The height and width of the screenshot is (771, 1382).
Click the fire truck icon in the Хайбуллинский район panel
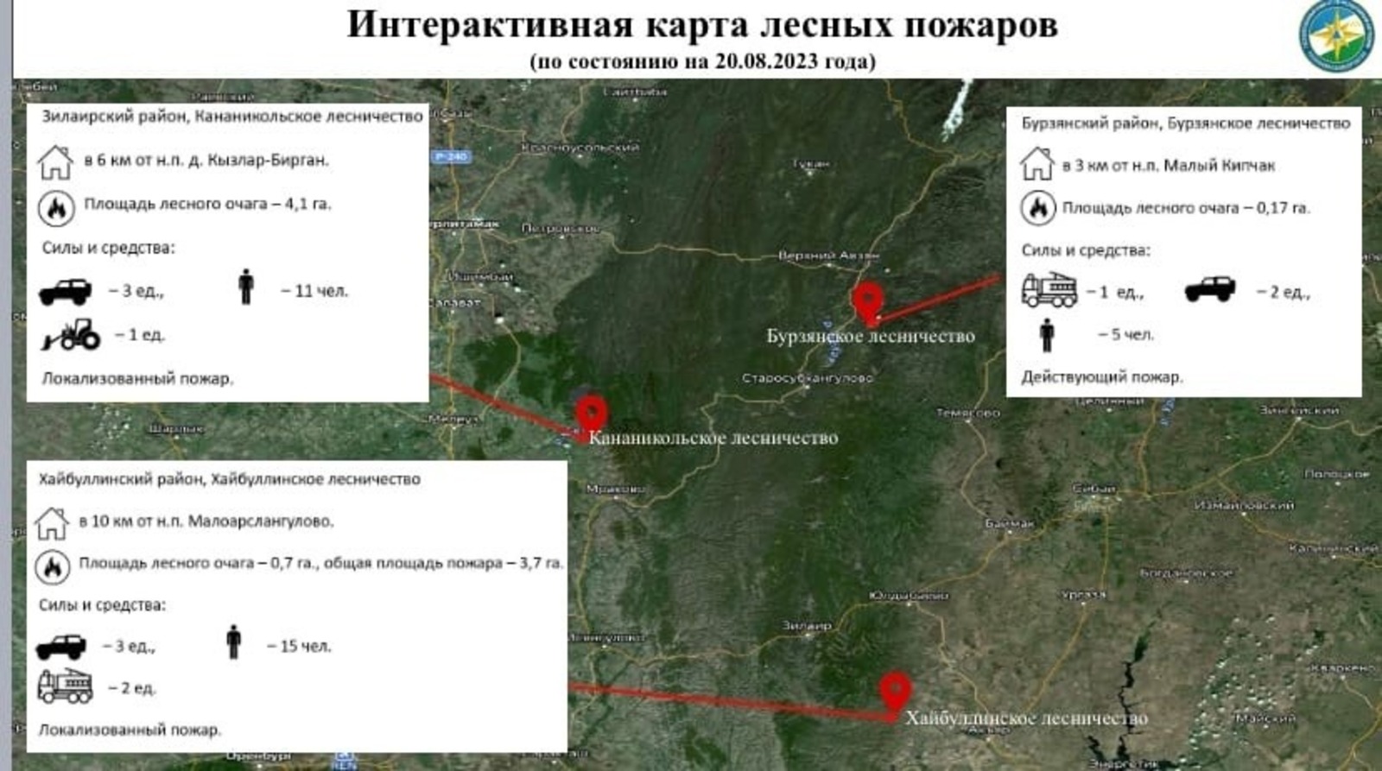tap(65, 686)
